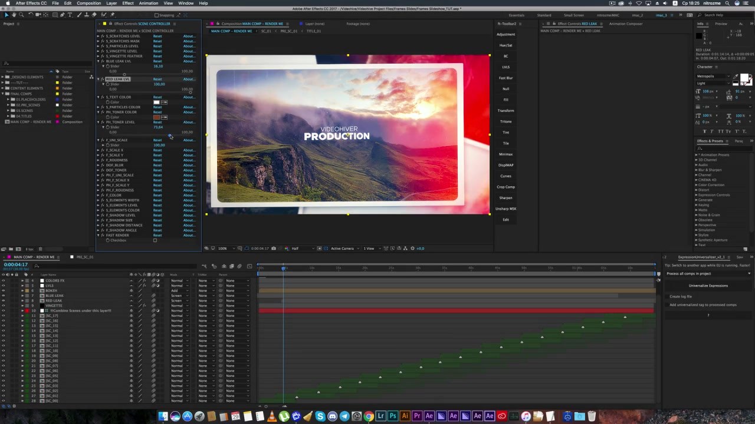Click the new folder icon in Project panel
The width and height of the screenshot is (755, 424).
point(11,249)
